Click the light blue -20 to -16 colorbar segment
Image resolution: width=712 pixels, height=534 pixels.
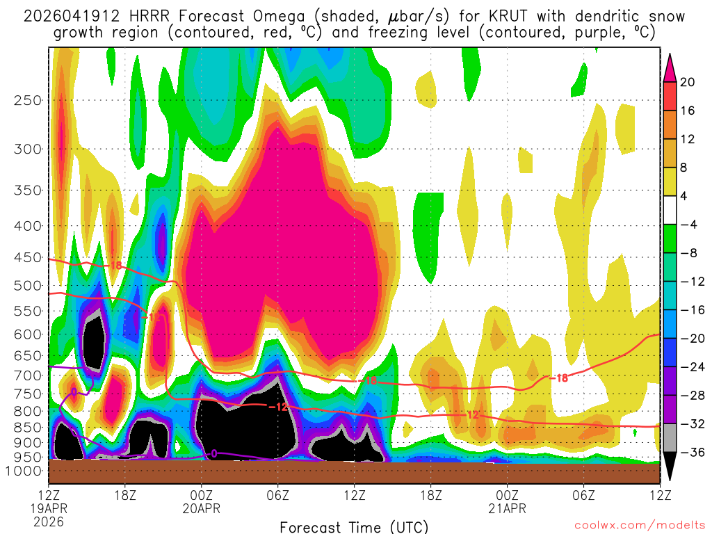pos(670,324)
